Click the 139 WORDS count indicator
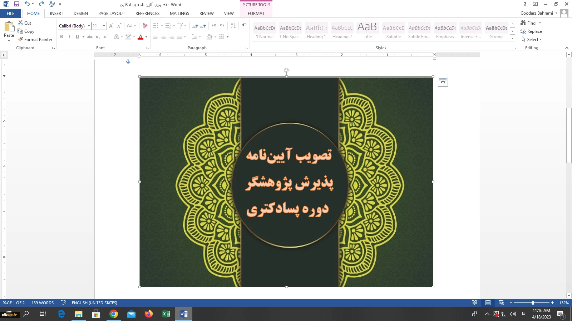The height and width of the screenshot is (321, 572). (43, 303)
